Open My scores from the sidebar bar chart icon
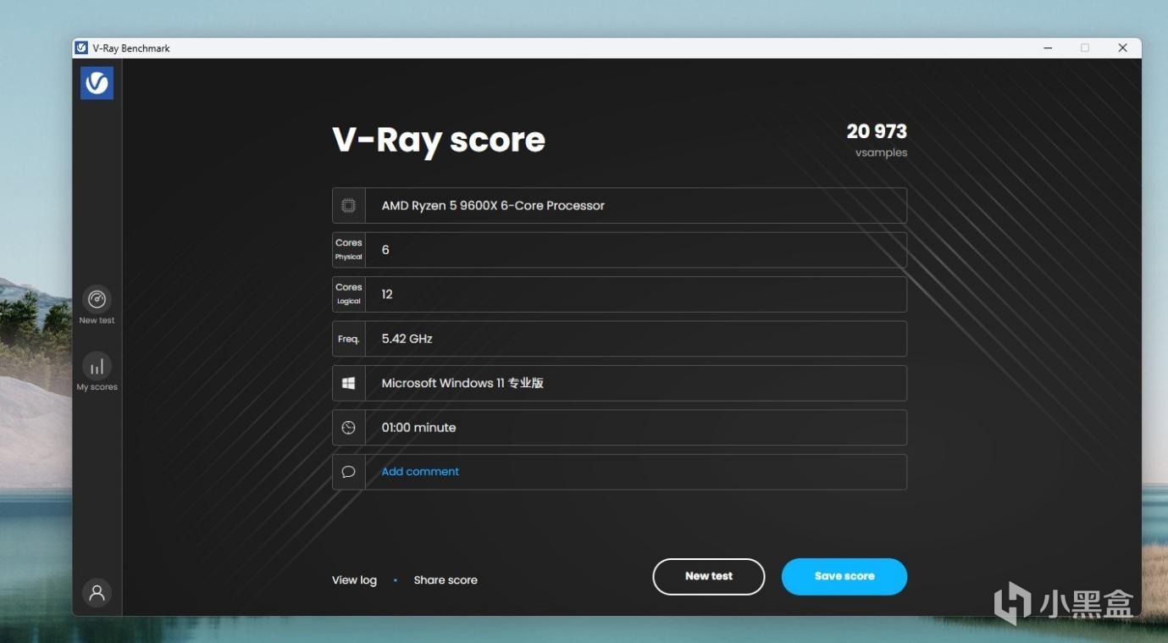Viewport: 1168px width, 643px height. pos(97,366)
